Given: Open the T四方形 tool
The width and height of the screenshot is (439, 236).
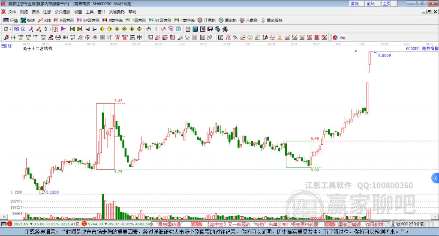Looking at the screenshot, I should coord(136,21).
